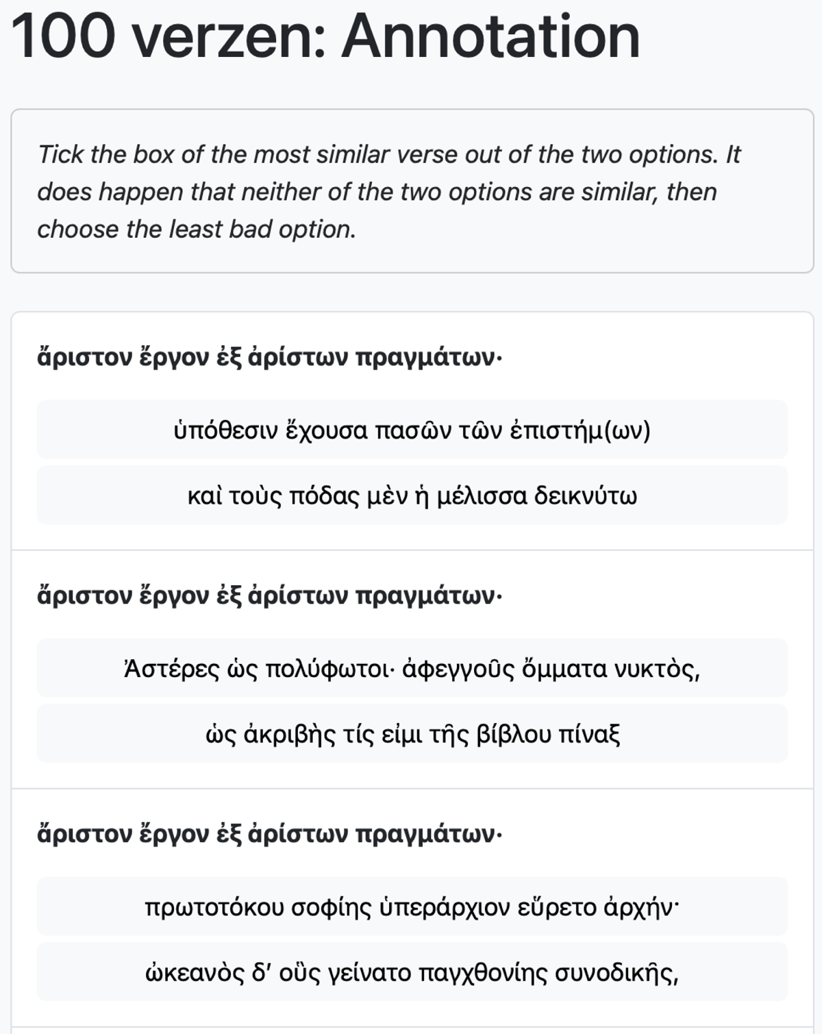Choose option πρωτοτόκου σοφίης ὑπεράρχιον εὕρετο ἀρχήν

click(x=412, y=907)
